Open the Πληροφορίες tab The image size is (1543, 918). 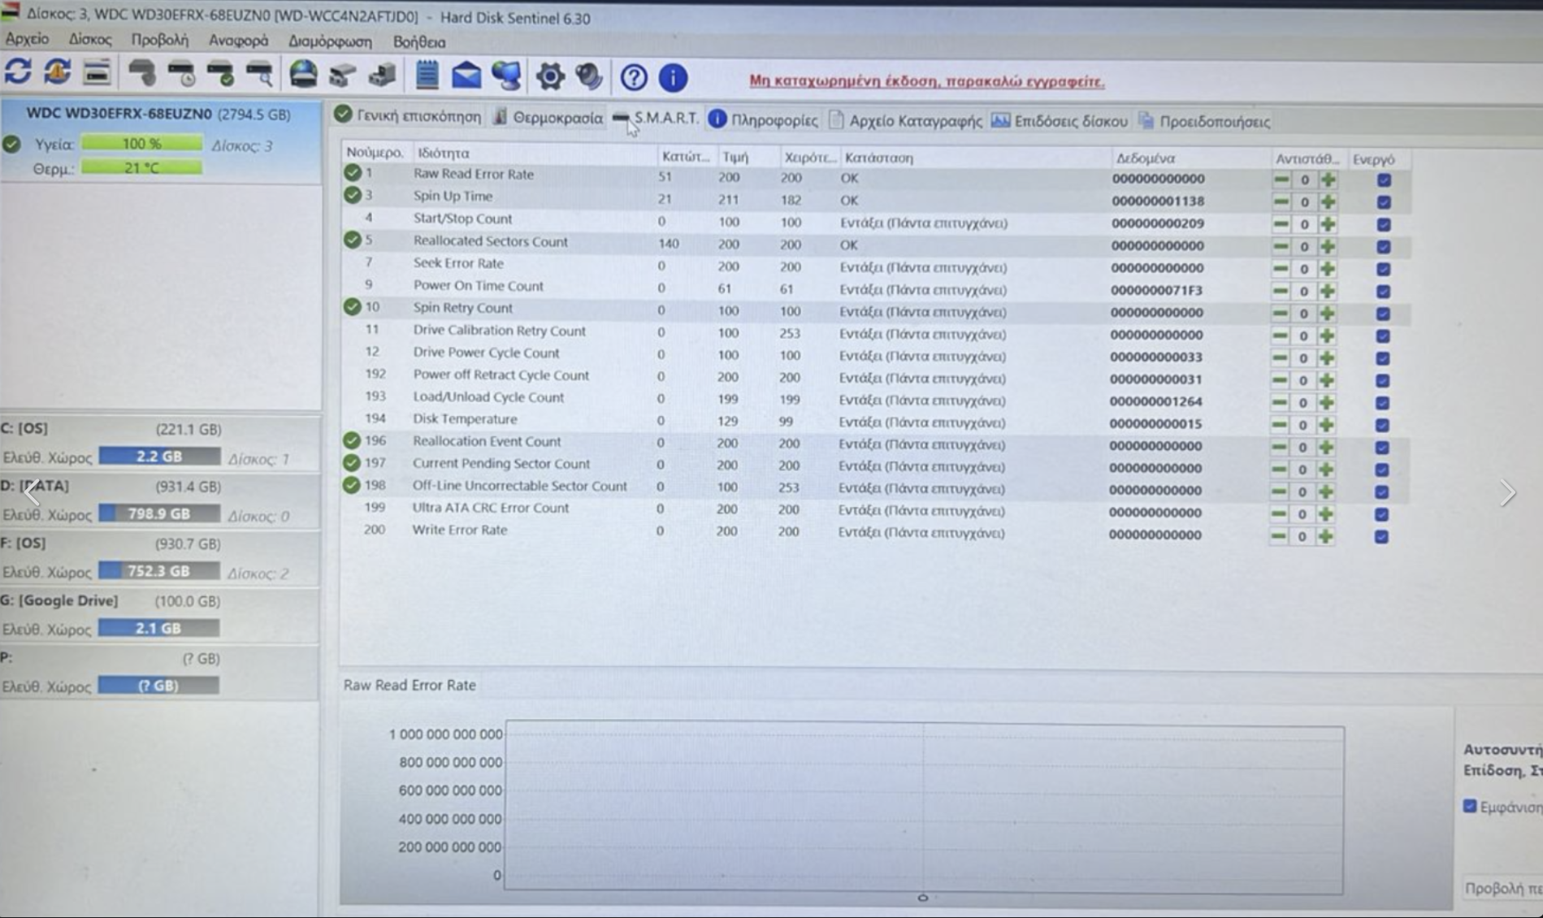765,120
